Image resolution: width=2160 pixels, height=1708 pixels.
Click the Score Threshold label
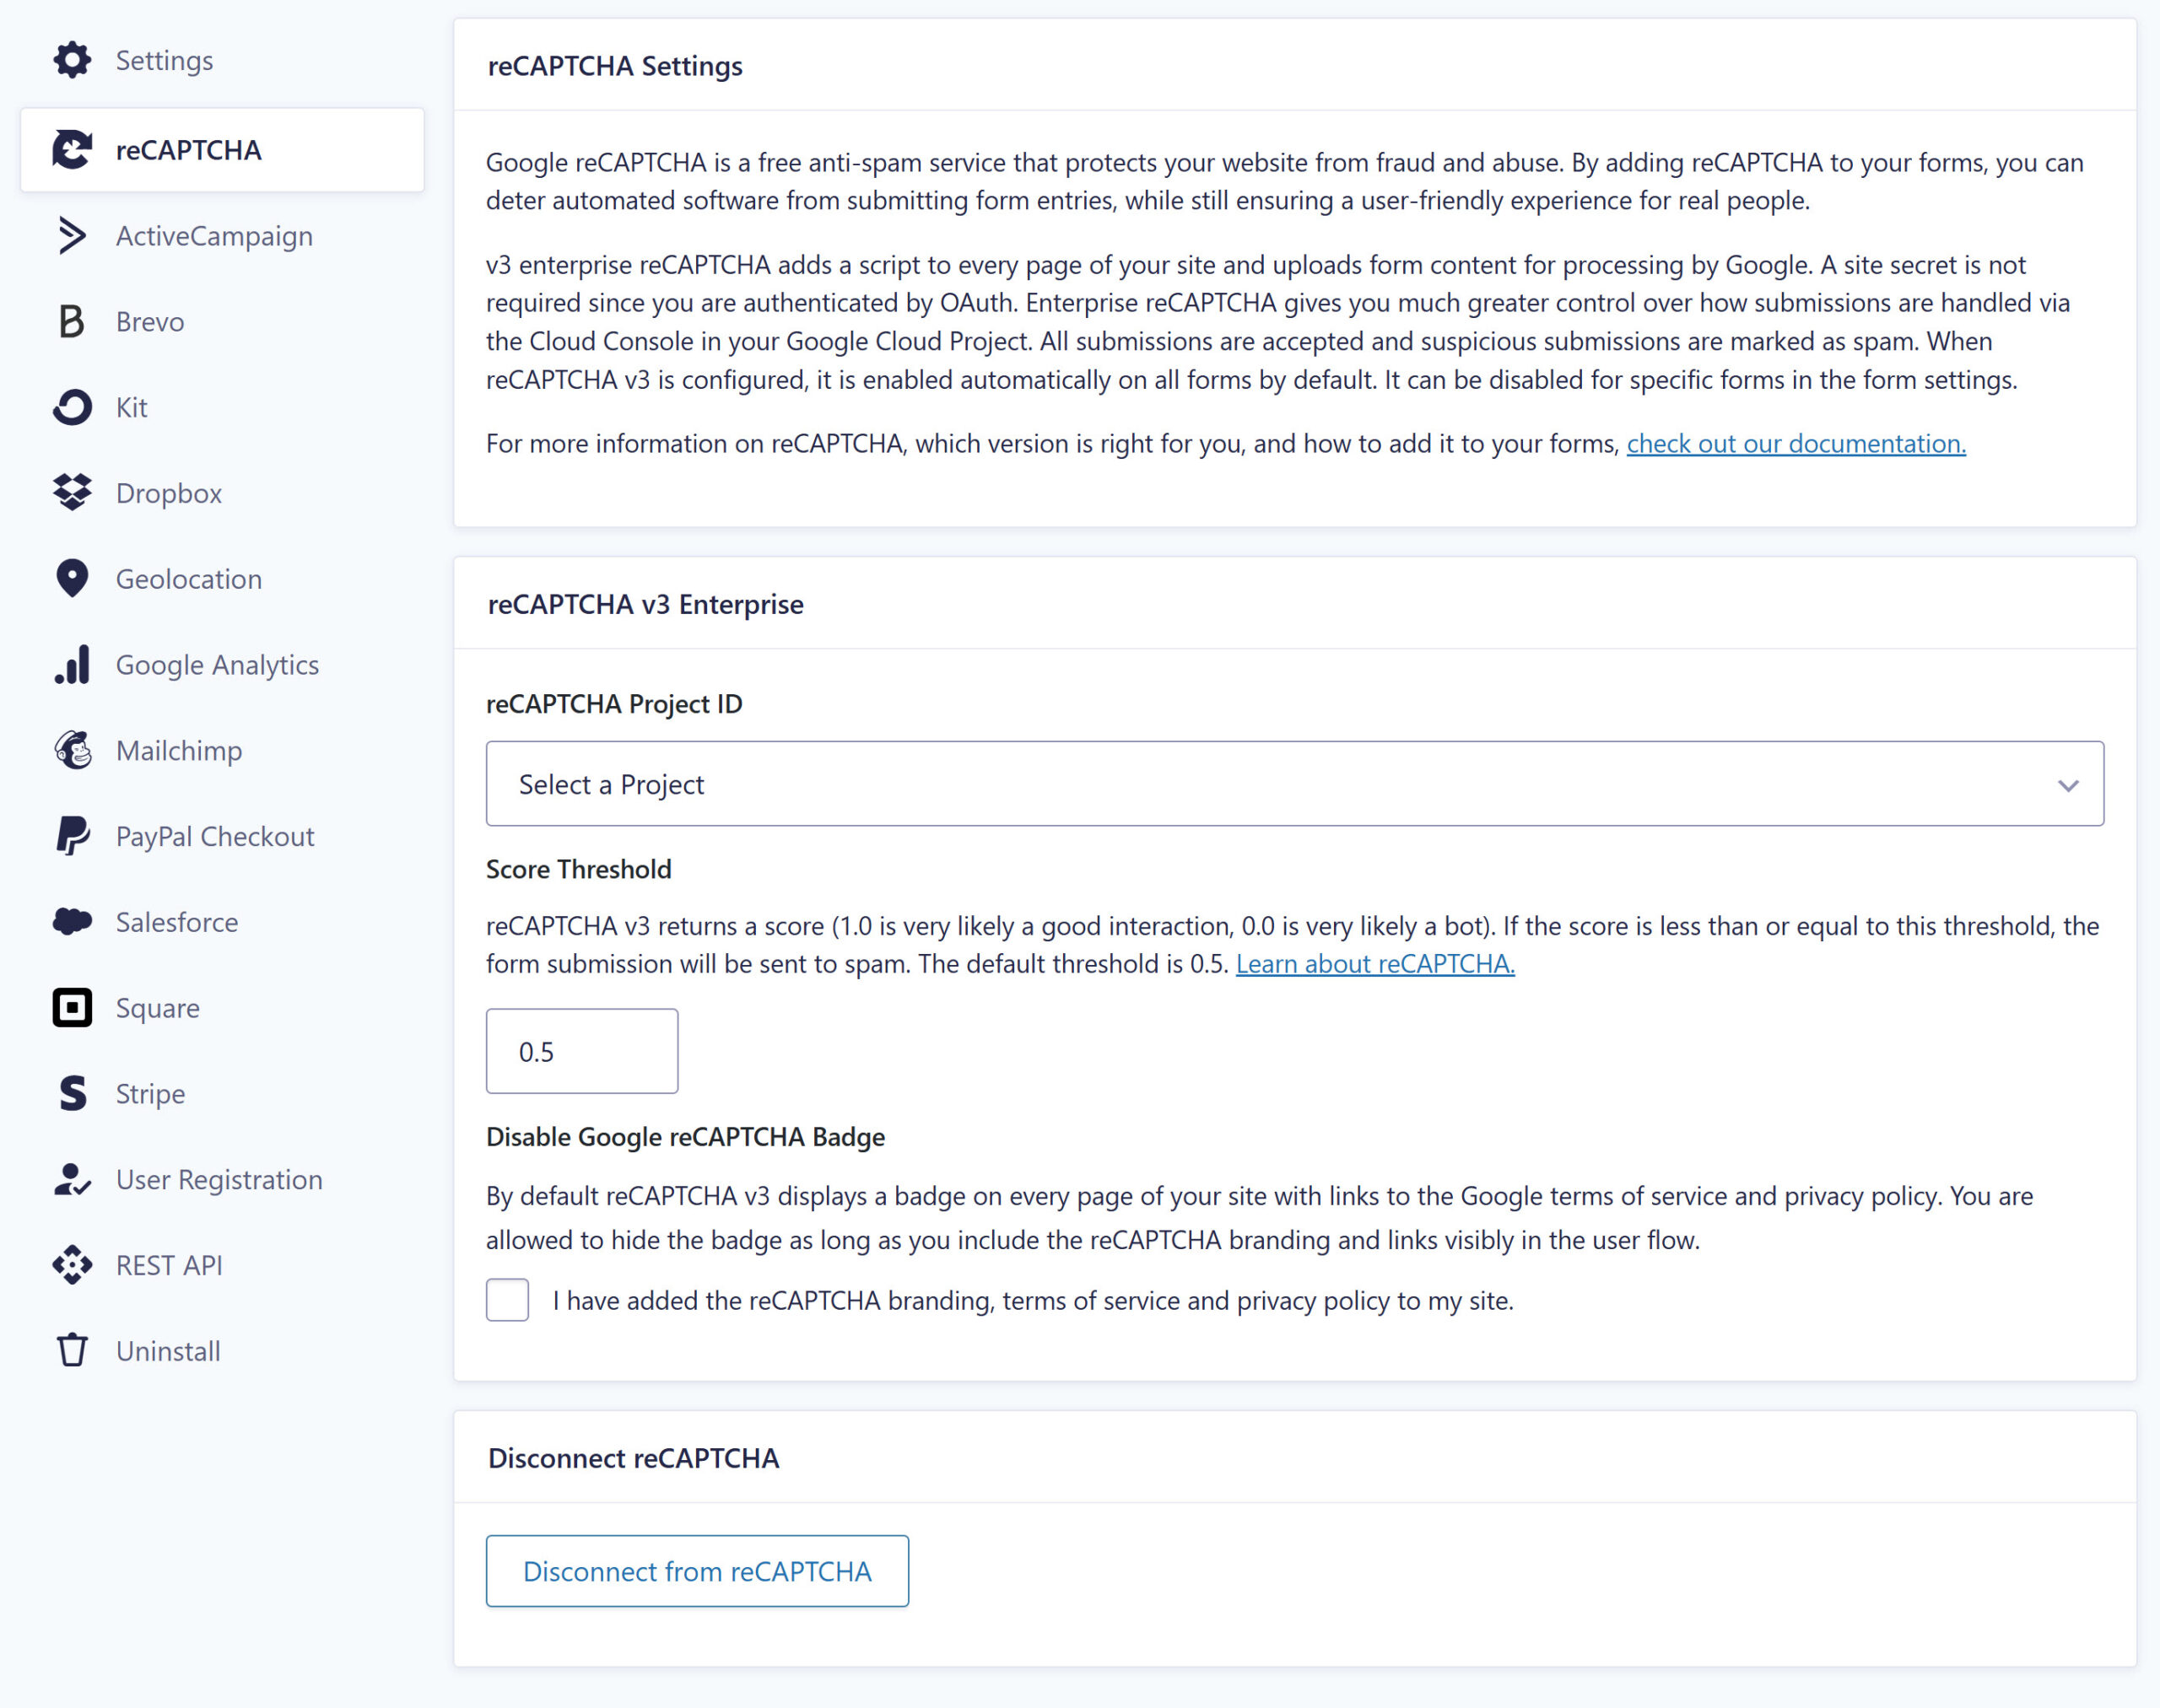click(578, 869)
